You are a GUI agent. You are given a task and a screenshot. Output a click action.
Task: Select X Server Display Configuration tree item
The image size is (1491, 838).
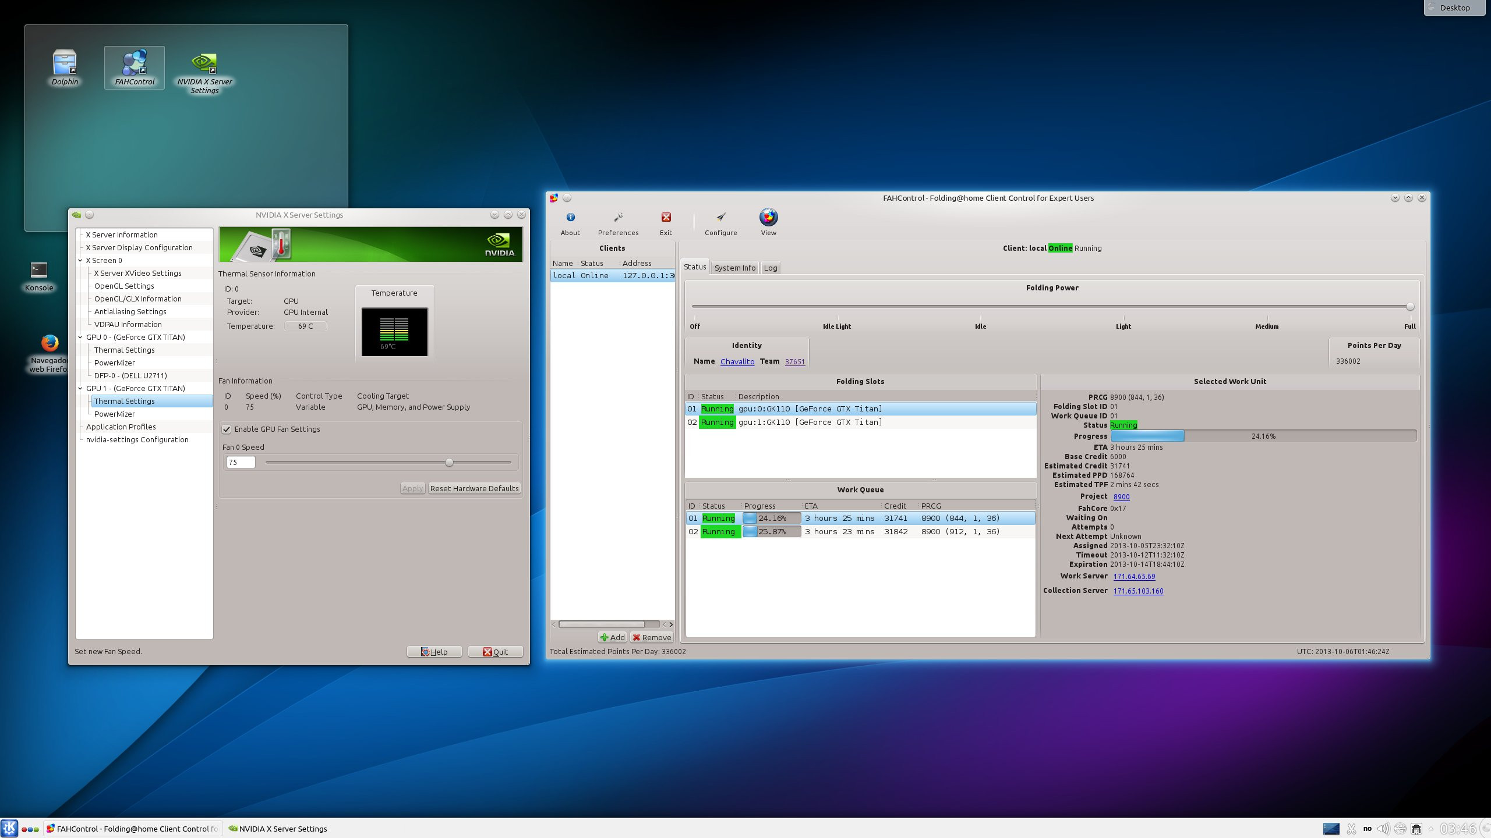[139, 247]
